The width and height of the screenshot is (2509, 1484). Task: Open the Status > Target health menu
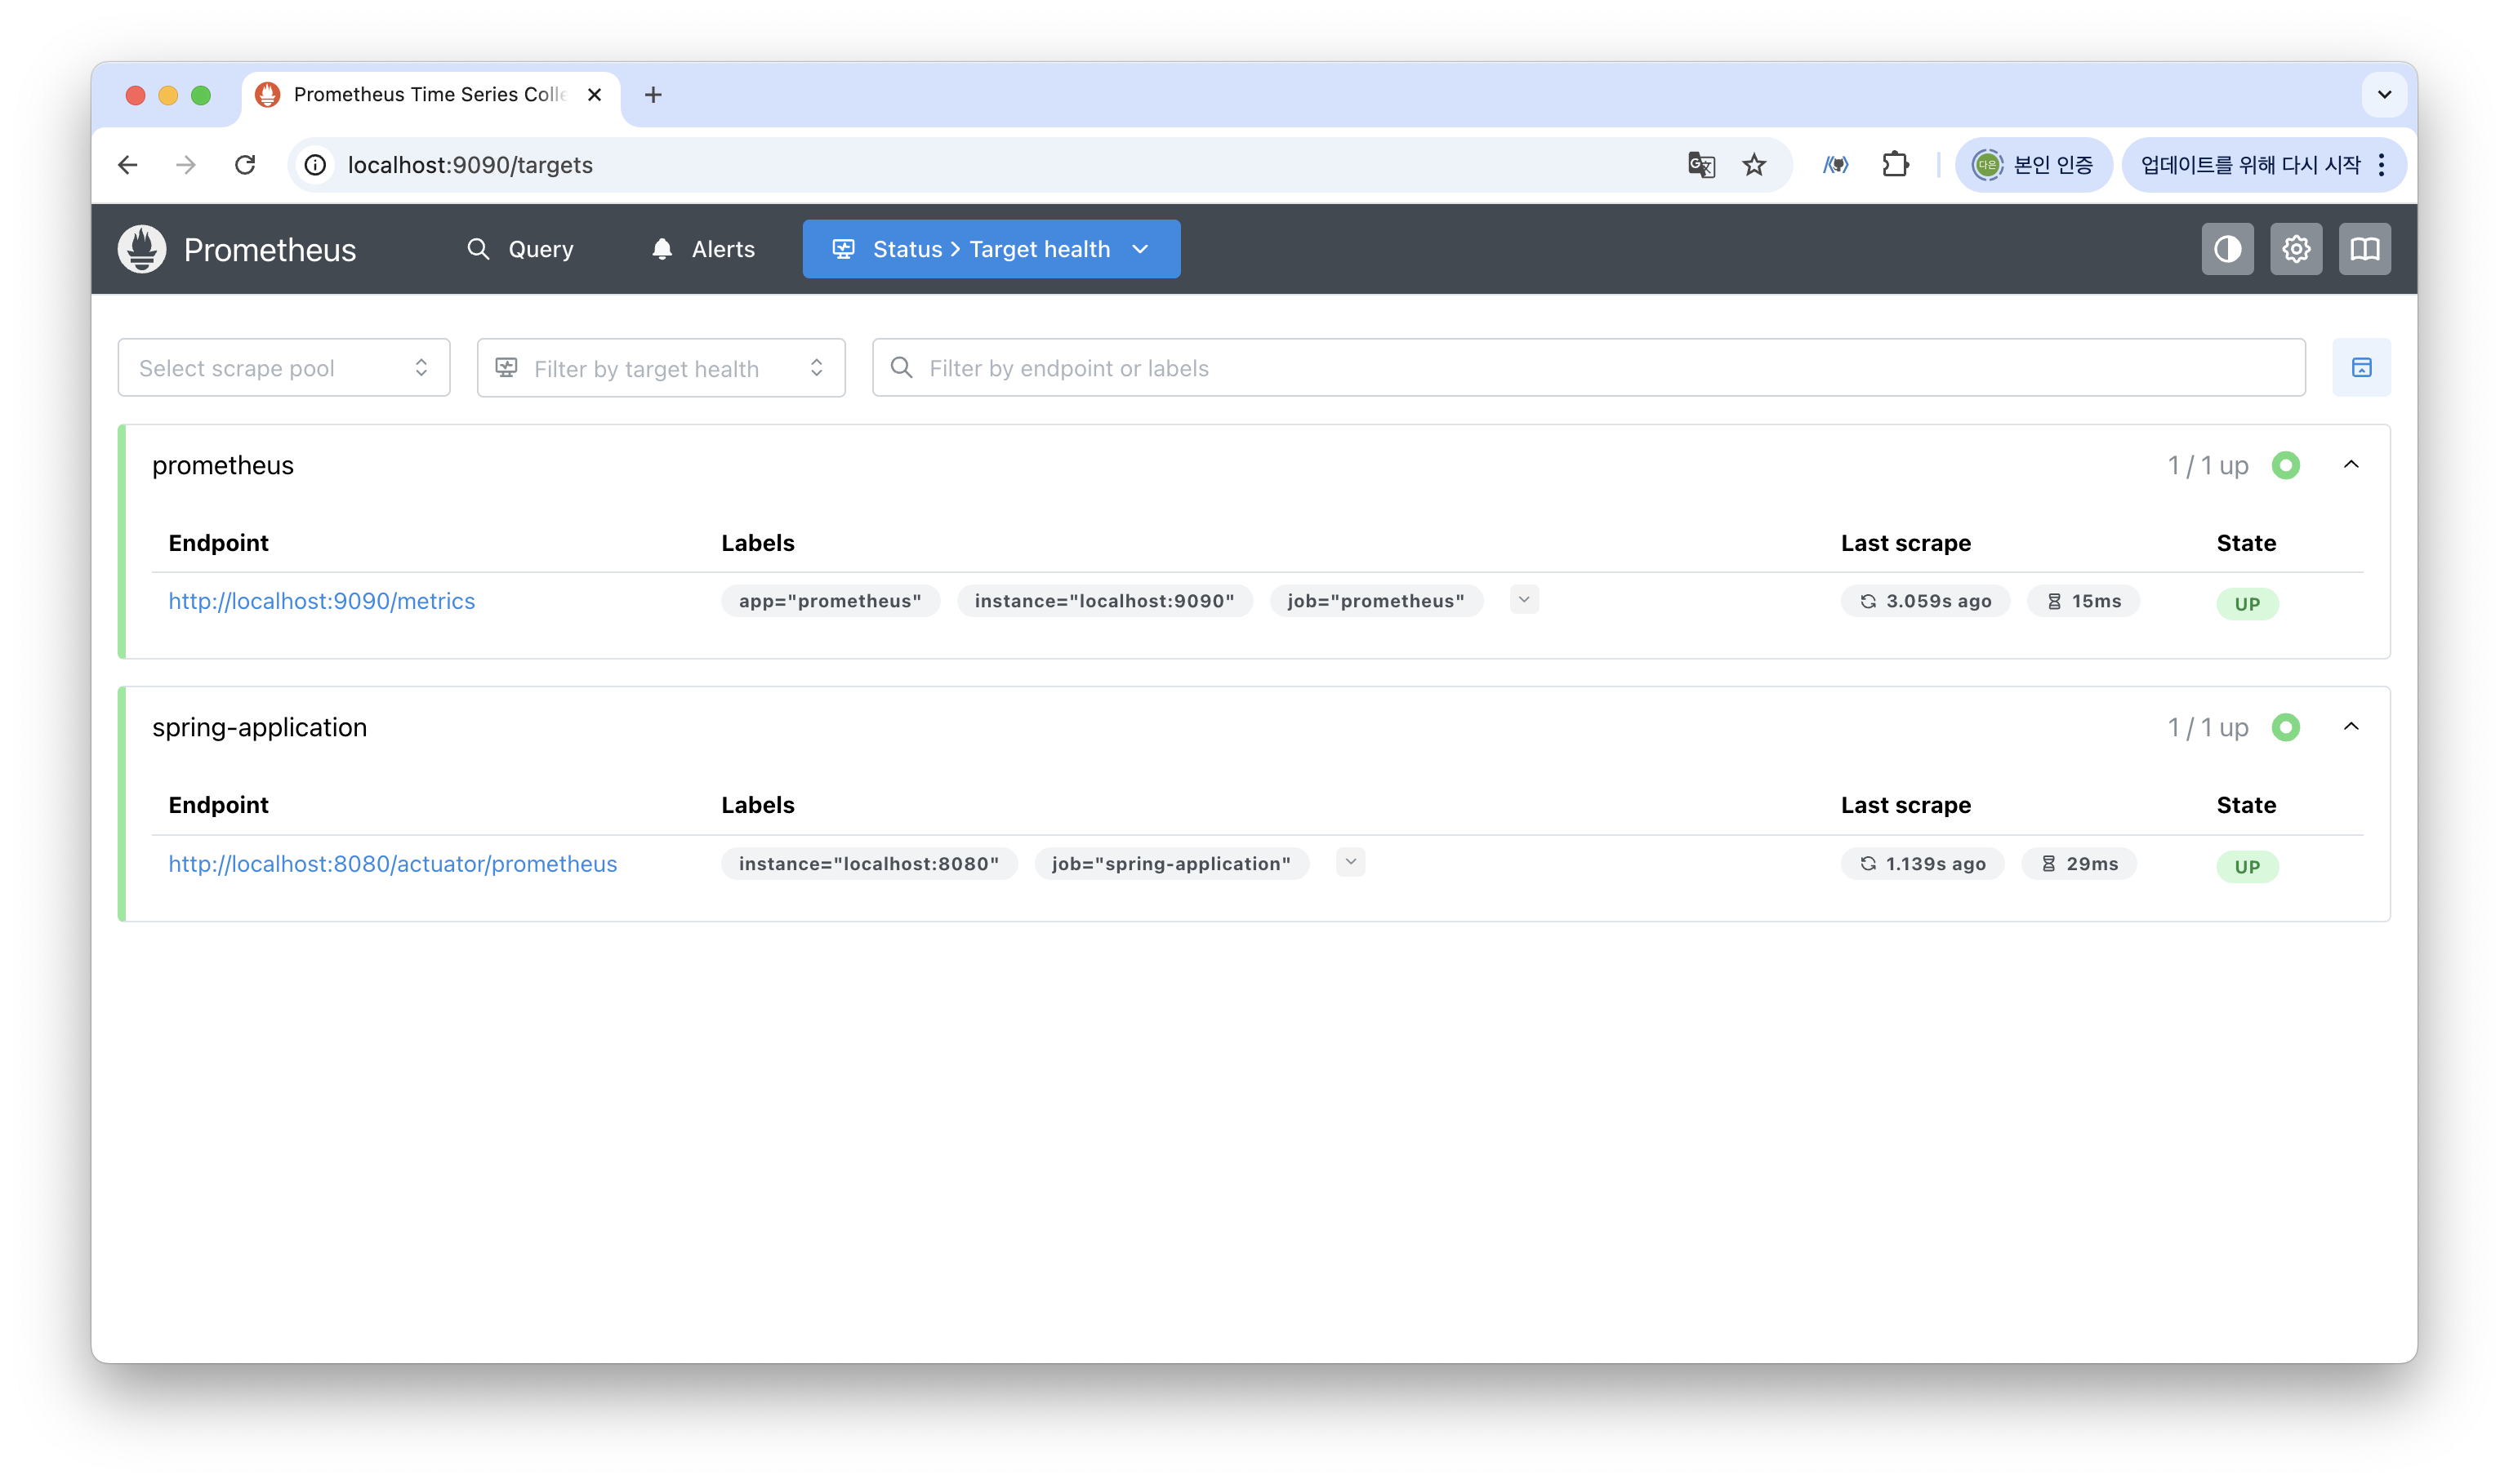pos(991,249)
